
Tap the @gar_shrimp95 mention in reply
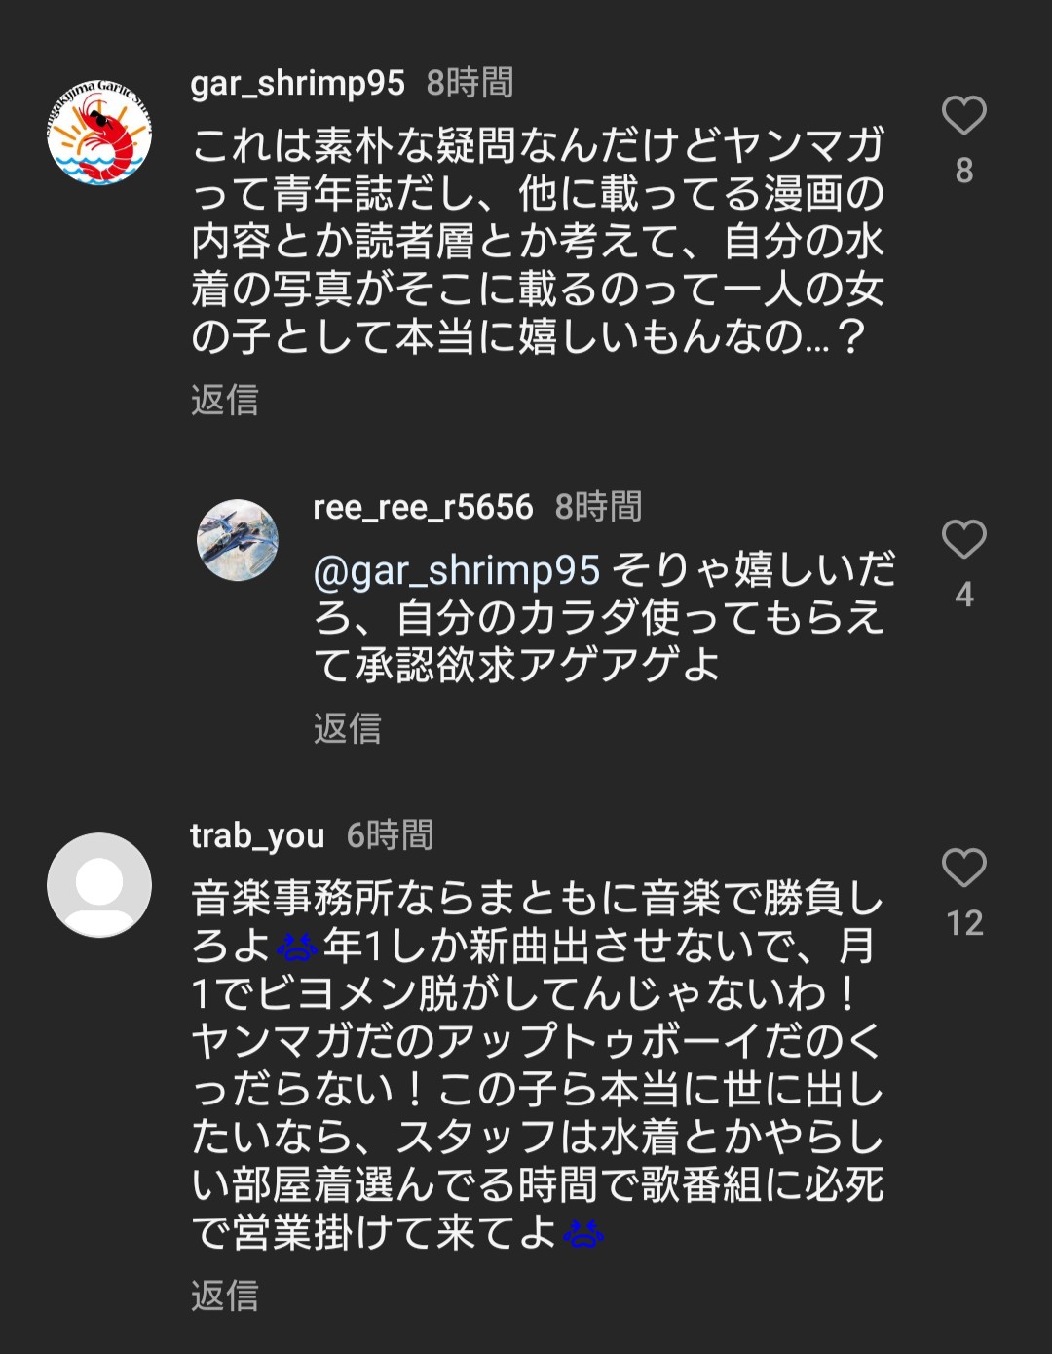pyautogui.click(x=457, y=570)
